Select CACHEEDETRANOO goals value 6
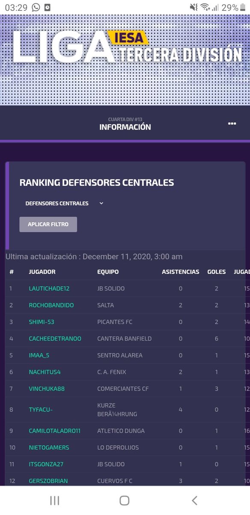Image resolution: width=250 pixels, height=515 pixels. [217, 339]
